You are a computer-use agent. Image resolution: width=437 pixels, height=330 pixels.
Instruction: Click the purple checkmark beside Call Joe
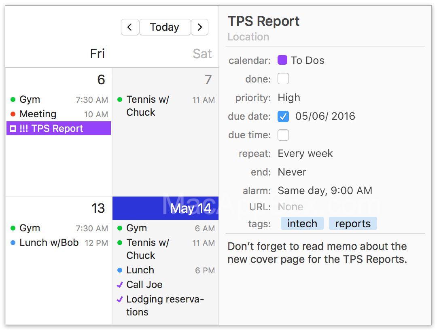(120, 285)
